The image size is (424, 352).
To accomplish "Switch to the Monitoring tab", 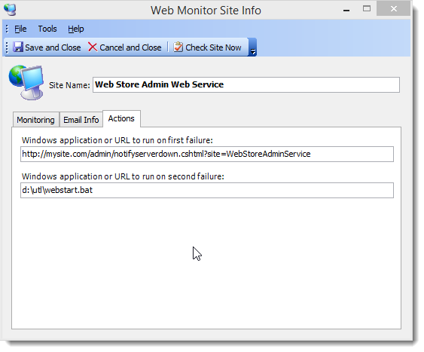I will point(35,120).
